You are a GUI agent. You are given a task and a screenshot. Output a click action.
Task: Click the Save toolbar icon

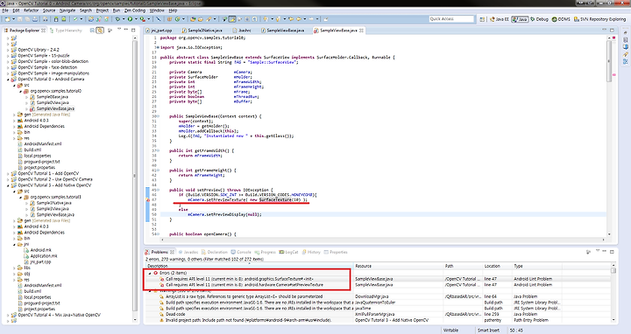[x=19, y=19]
